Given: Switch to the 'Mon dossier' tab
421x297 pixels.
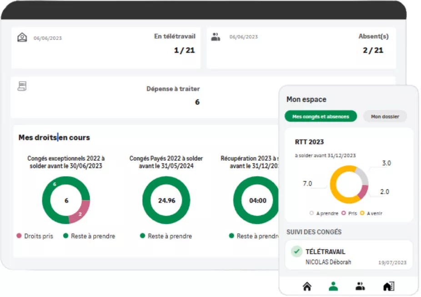Looking at the screenshot, I should [x=385, y=116].
